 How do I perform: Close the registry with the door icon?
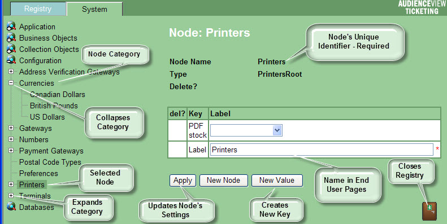tap(429, 211)
